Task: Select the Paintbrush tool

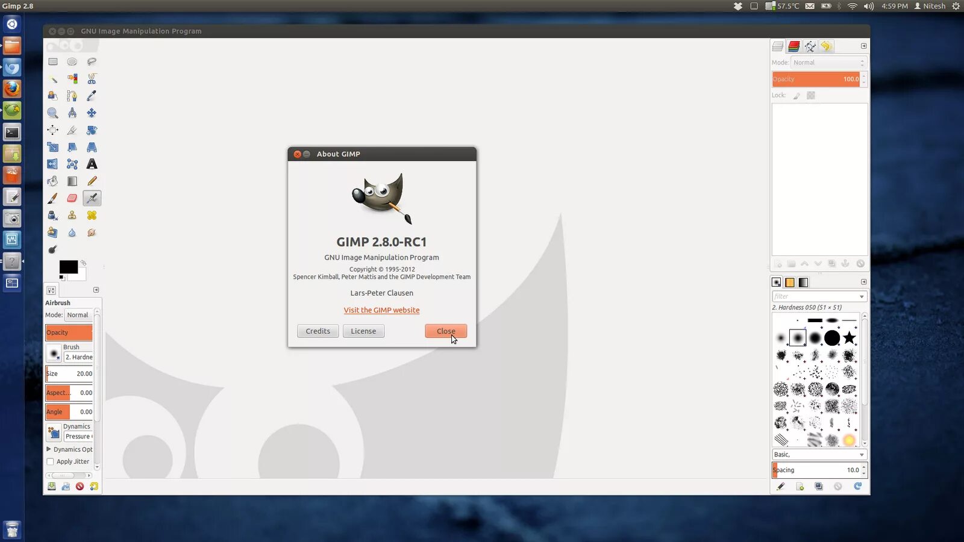Action: click(x=53, y=198)
